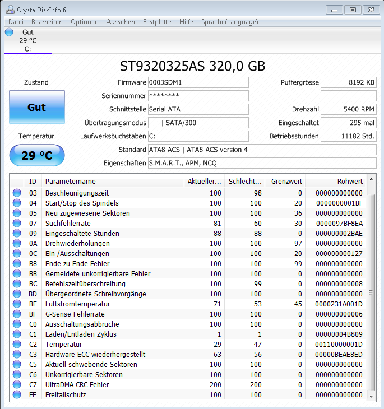The image size is (384, 409).
Task: Click the Puffergrösse value 8192 KB
Action: (349, 82)
